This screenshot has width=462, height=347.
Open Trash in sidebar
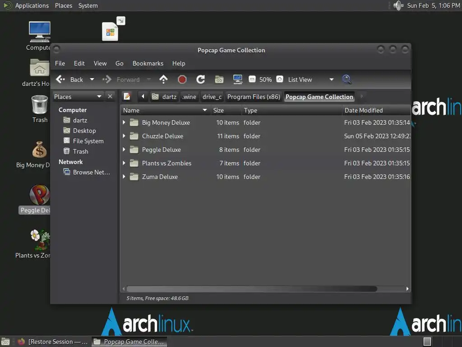(x=76, y=151)
